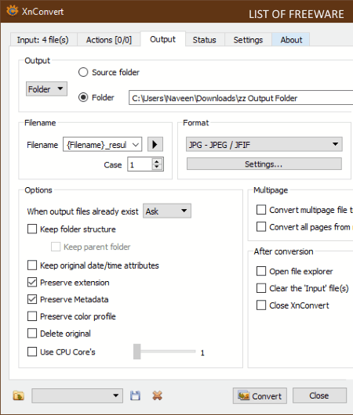Expand the Filename pattern combo box

tap(103, 145)
